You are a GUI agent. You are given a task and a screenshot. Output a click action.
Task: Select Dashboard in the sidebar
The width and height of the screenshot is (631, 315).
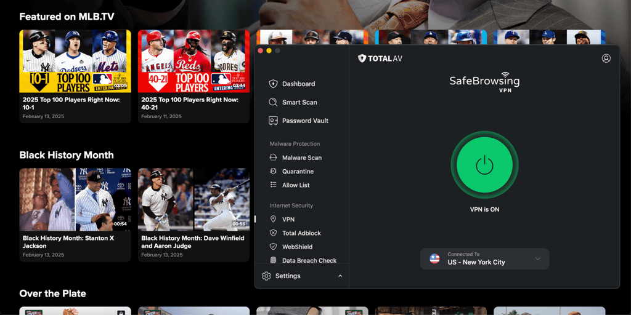[299, 84]
